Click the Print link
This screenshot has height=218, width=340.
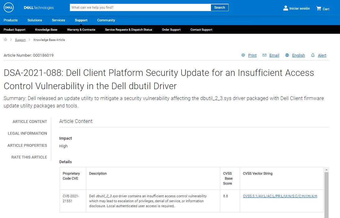[x=252, y=55]
